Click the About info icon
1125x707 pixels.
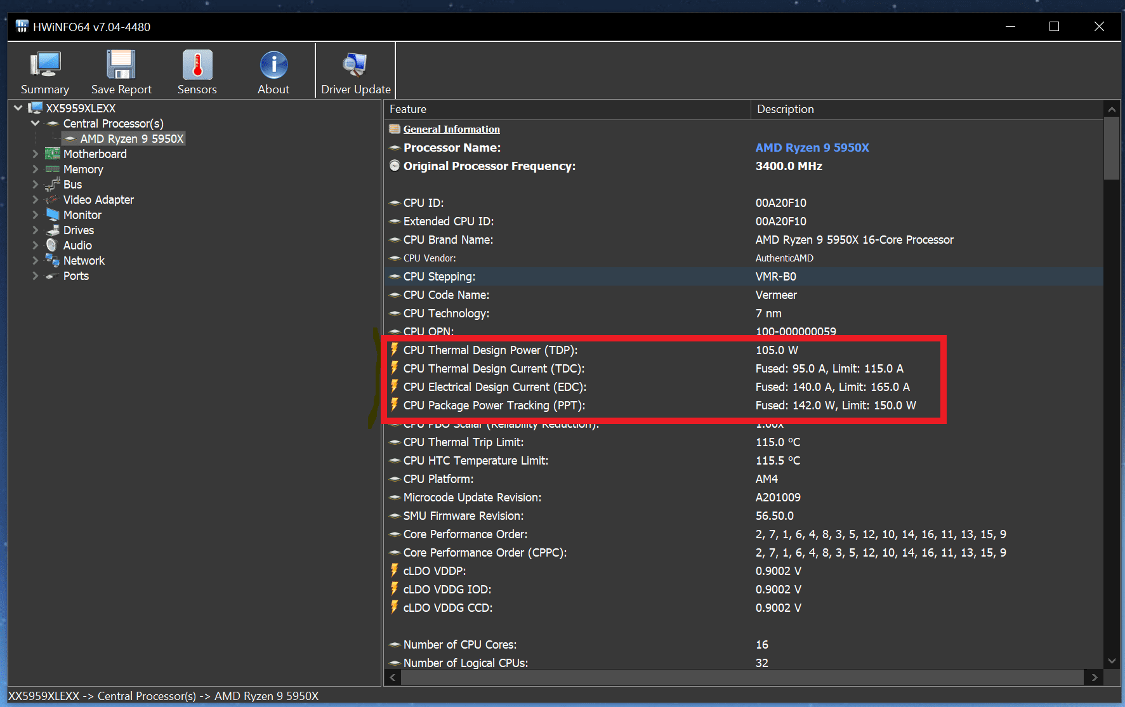pos(273,65)
